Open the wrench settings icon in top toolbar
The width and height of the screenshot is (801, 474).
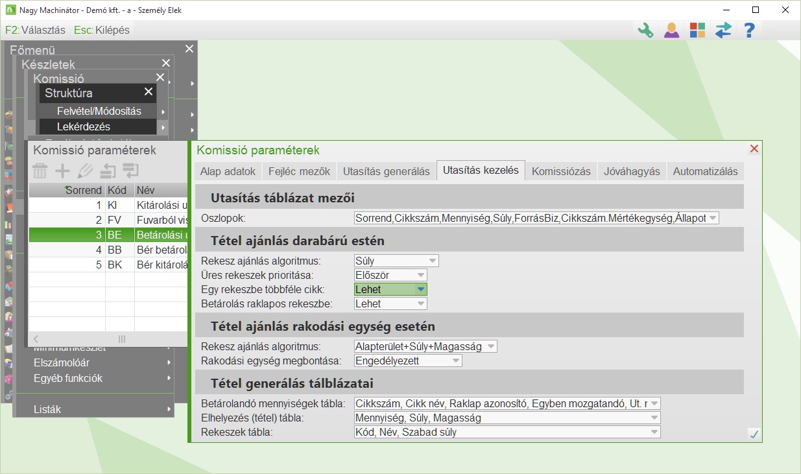tap(645, 30)
